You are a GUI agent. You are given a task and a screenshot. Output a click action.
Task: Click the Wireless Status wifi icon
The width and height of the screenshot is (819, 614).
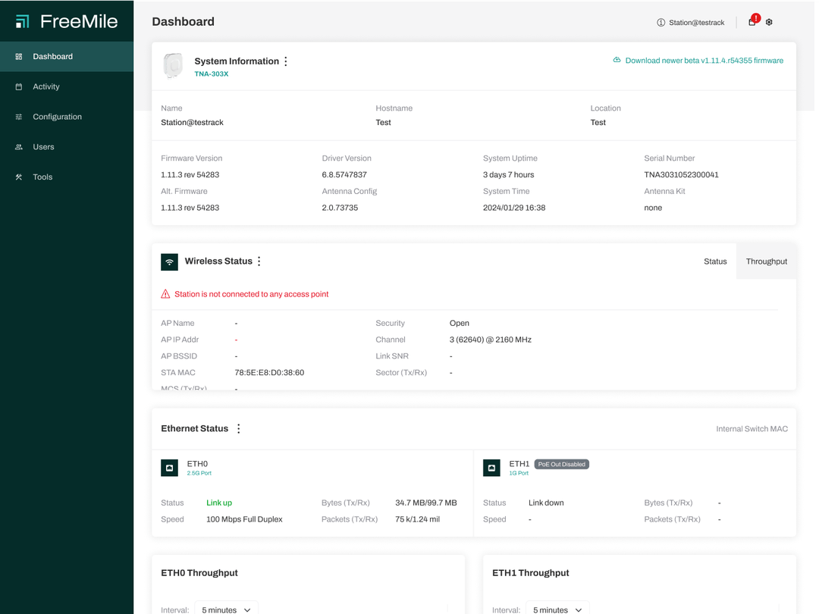[169, 262]
